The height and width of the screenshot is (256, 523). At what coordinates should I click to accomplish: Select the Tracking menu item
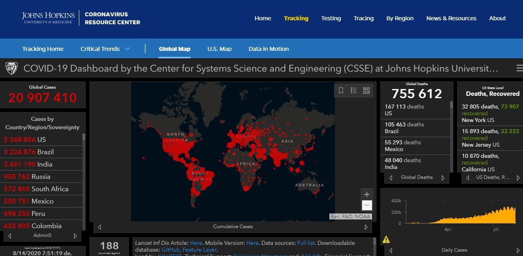(x=296, y=18)
